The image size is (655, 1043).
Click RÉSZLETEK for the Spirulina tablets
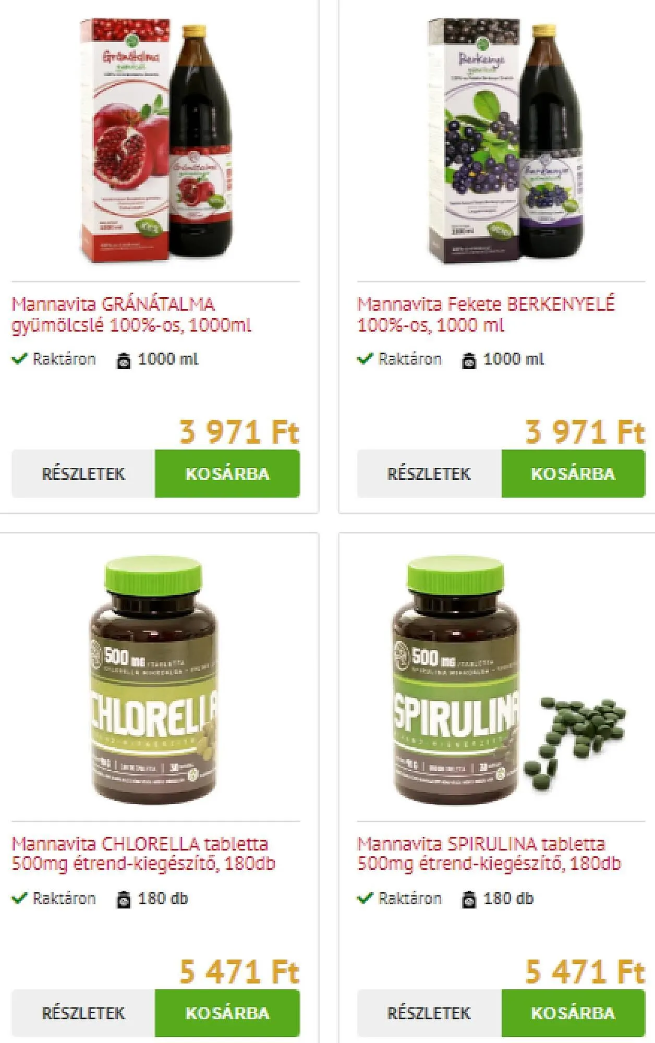tap(429, 1013)
